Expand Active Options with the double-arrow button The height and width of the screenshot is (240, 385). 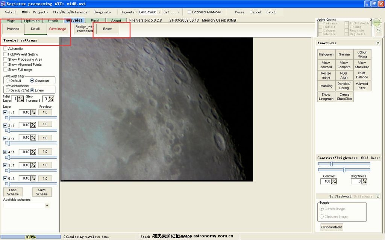click(378, 30)
